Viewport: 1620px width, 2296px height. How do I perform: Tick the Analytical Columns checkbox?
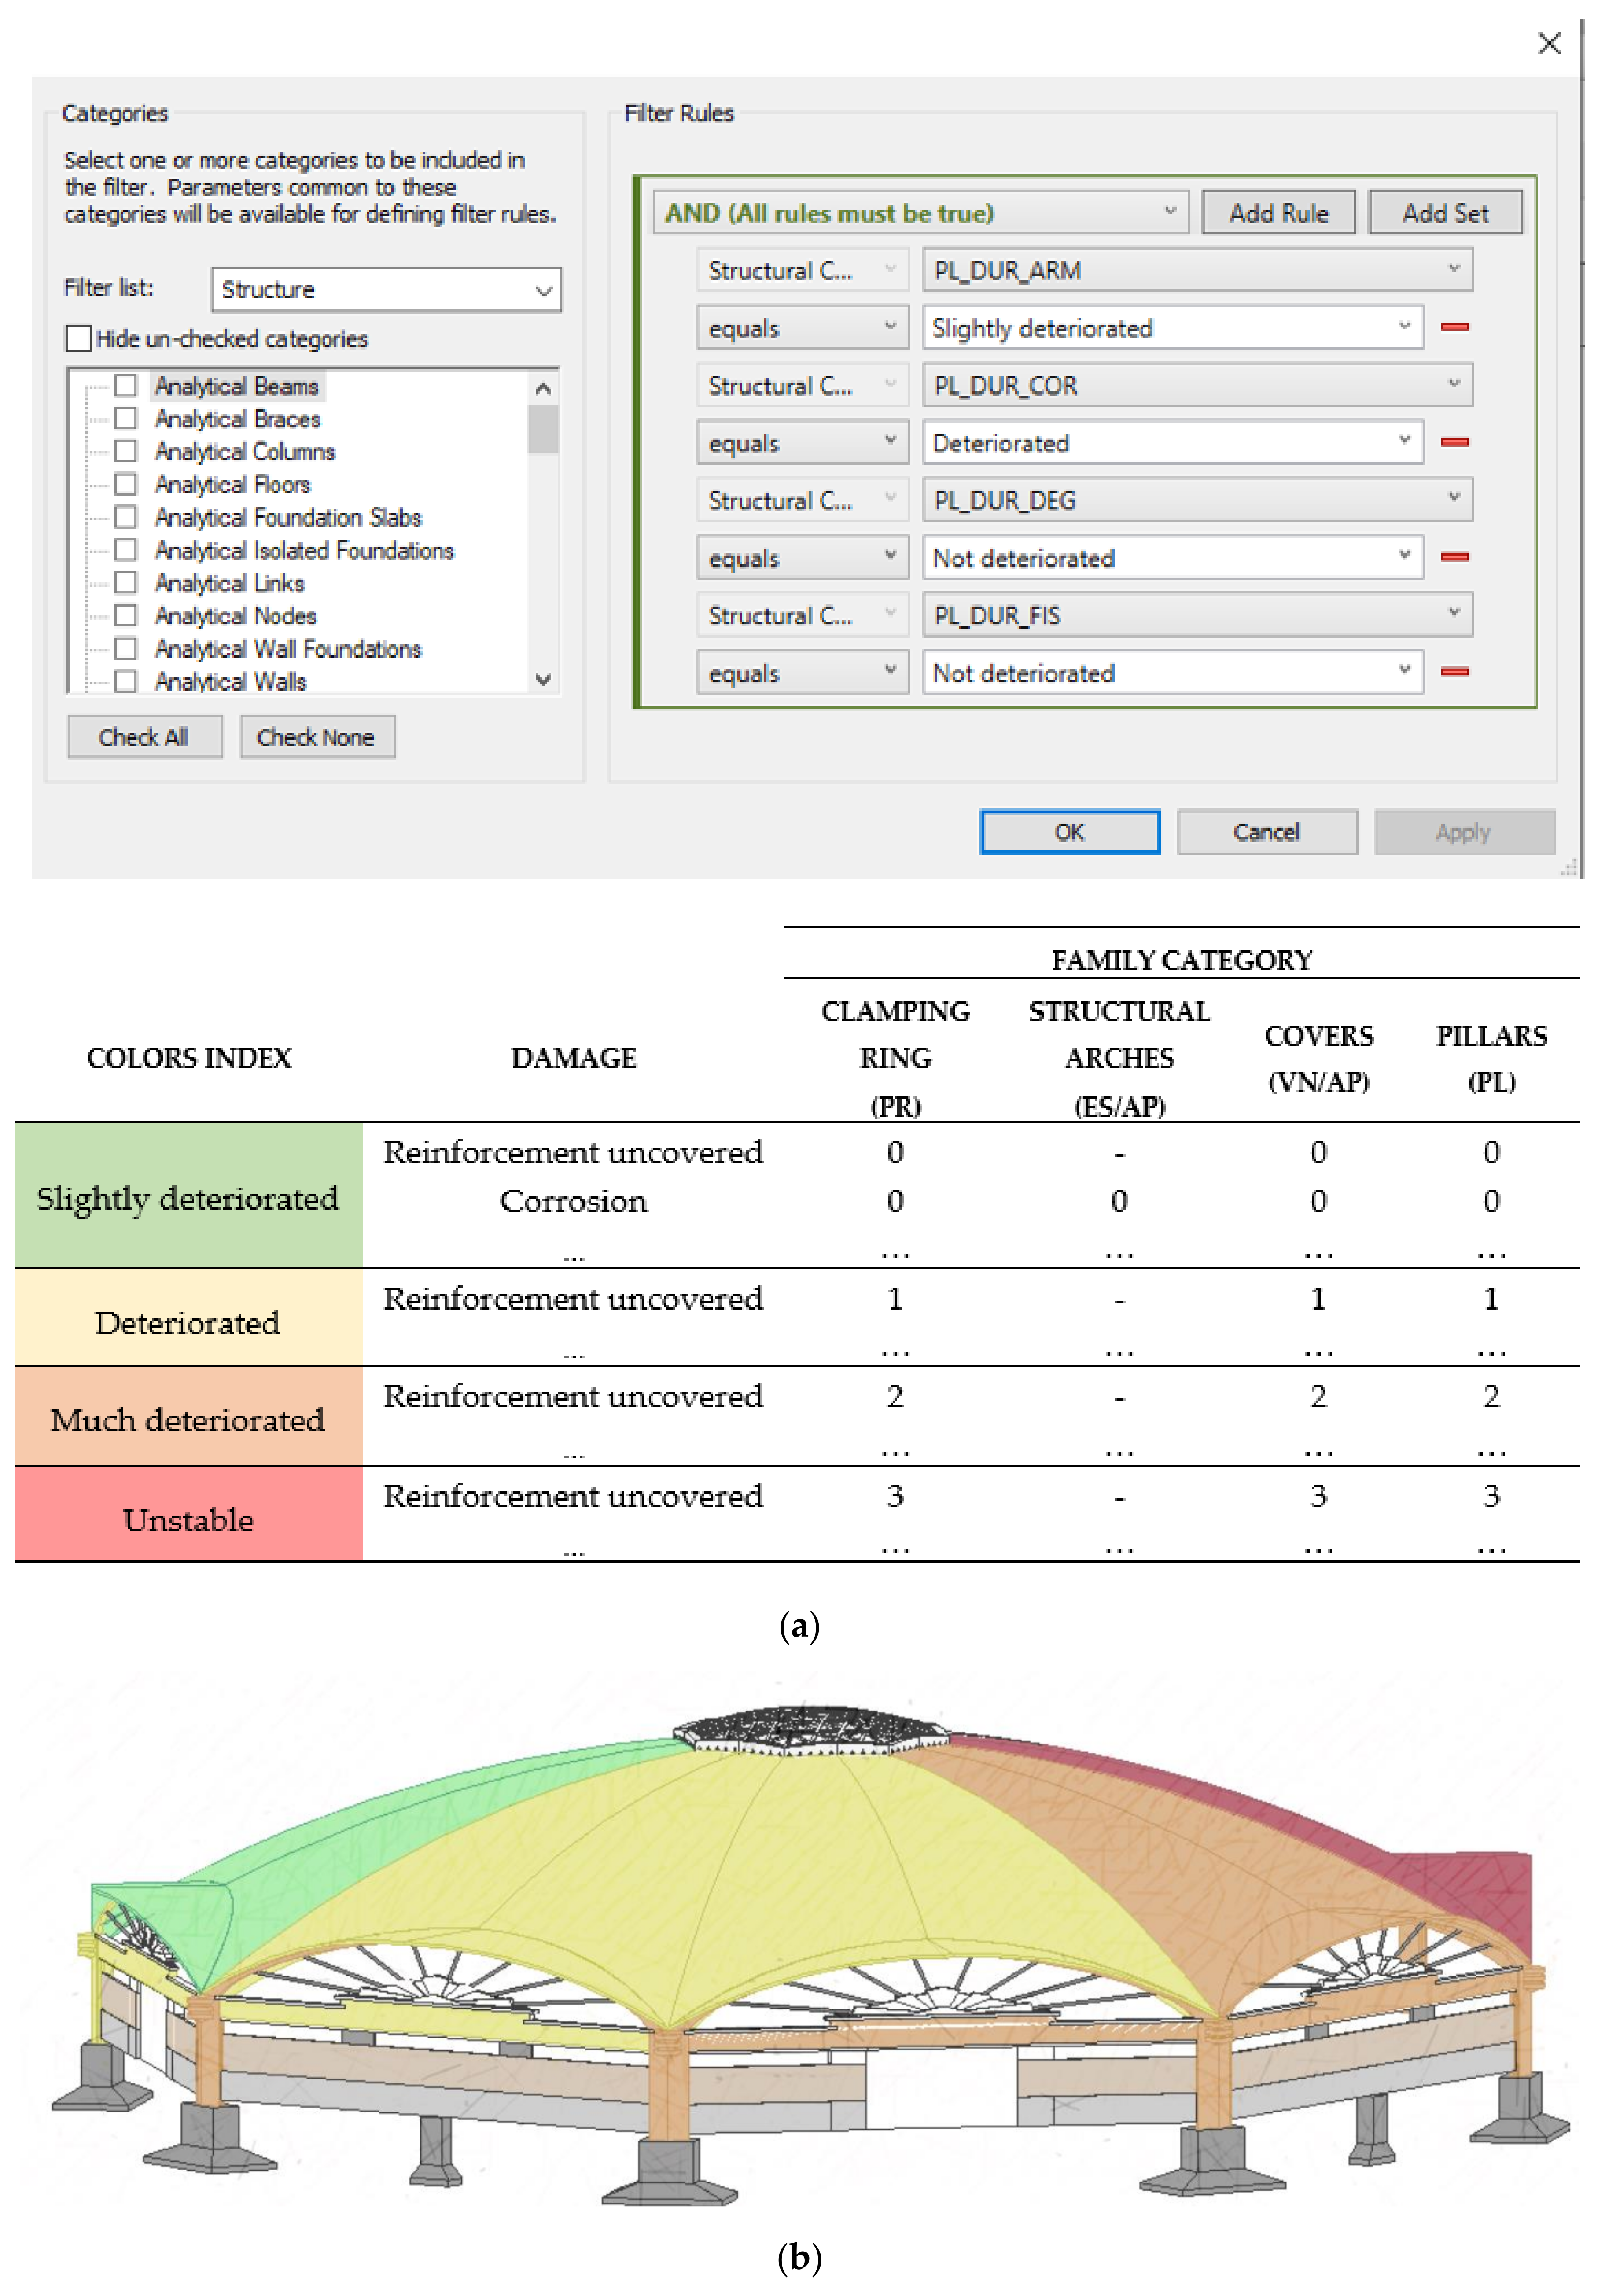pyautogui.click(x=126, y=451)
